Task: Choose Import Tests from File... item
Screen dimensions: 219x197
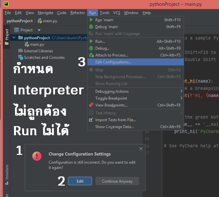Action: click(x=135, y=120)
